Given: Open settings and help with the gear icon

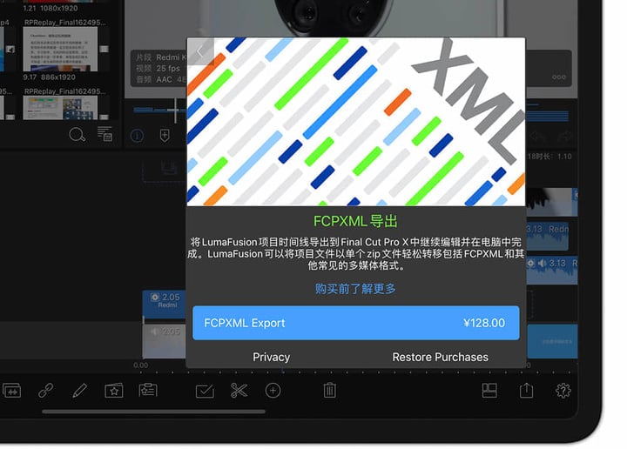Looking at the screenshot, I should tap(563, 391).
